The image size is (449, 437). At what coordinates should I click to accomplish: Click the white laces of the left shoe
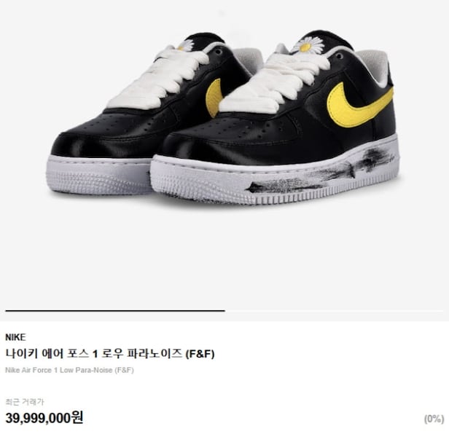159,76
